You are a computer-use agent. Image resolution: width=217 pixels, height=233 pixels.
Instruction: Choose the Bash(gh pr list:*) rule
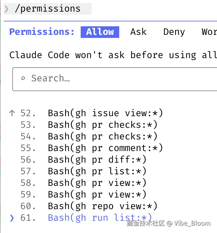tap(97, 172)
